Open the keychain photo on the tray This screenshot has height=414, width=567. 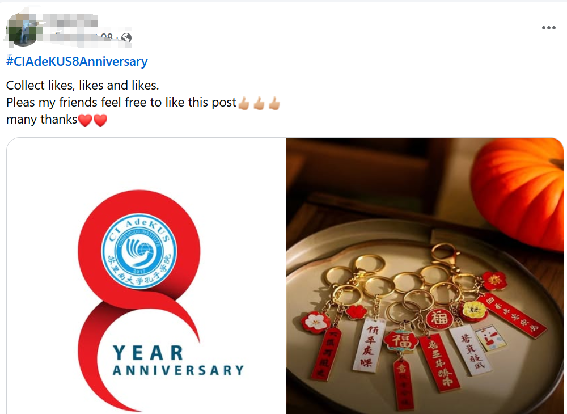pos(425,276)
